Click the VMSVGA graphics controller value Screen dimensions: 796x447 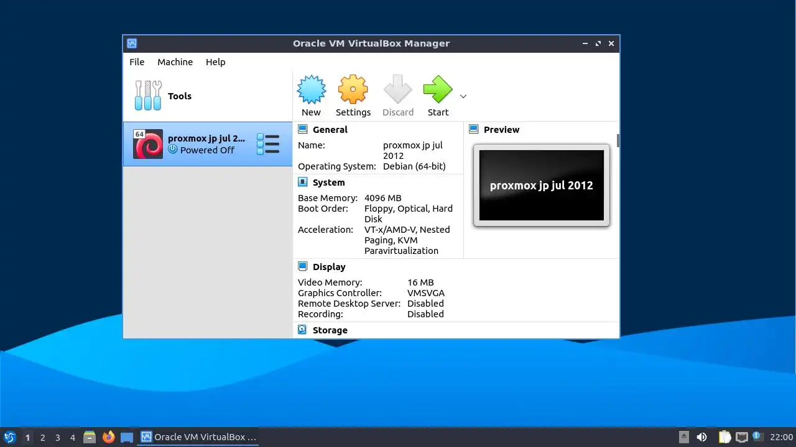(x=426, y=293)
